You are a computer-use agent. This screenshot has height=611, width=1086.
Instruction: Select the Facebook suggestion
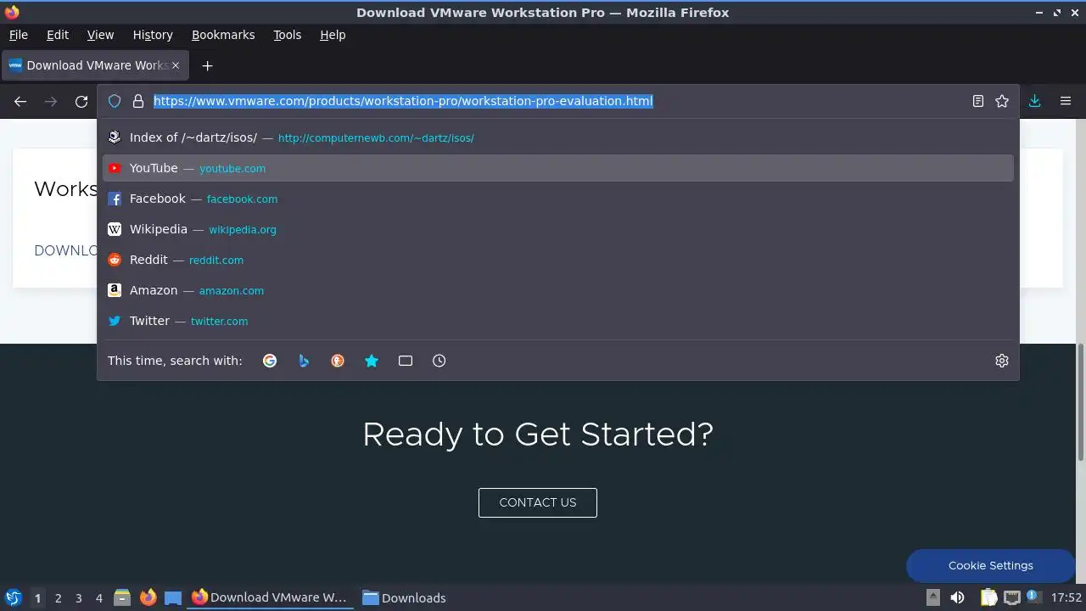[558, 199]
